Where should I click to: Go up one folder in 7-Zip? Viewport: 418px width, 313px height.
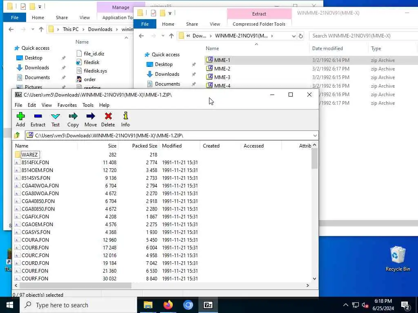(17, 135)
